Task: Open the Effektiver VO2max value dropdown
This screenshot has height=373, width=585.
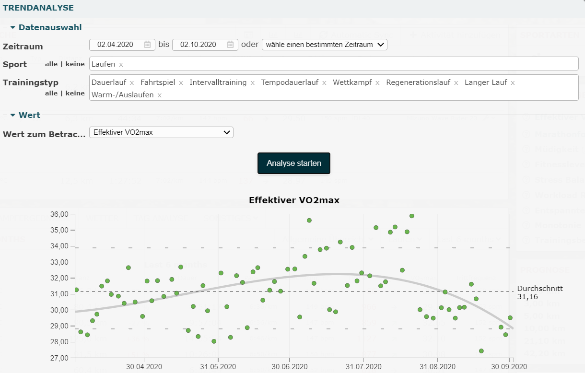Action: point(161,132)
